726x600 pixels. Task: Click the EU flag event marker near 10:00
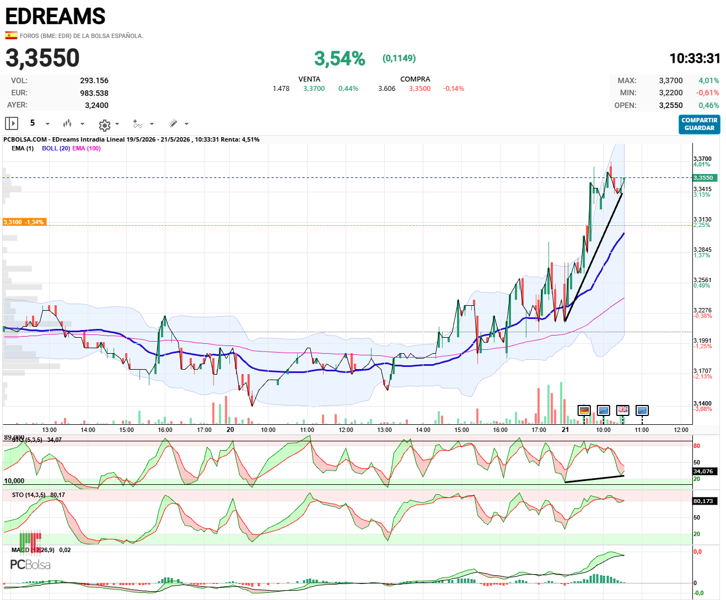[603, 410]
